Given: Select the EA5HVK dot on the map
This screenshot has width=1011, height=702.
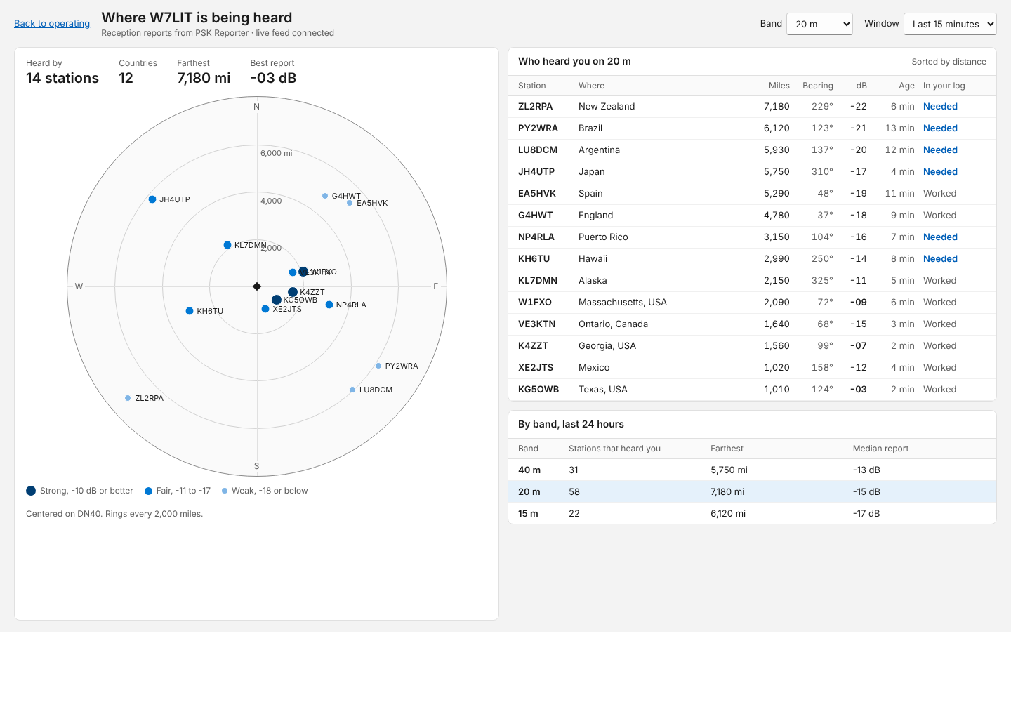Looking at the screenshot, I should tap(350, 203).
